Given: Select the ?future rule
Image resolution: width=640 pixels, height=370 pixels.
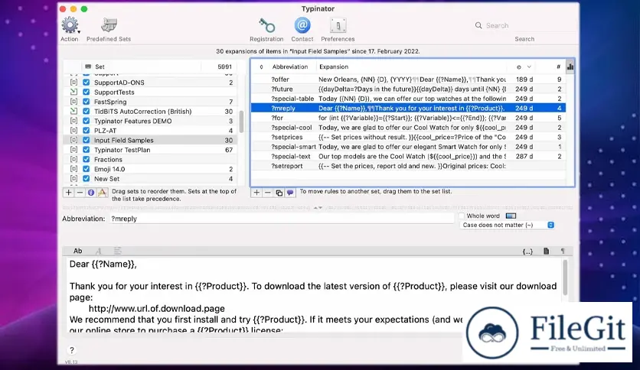Looking at the screenshot, I should point(408,89).
